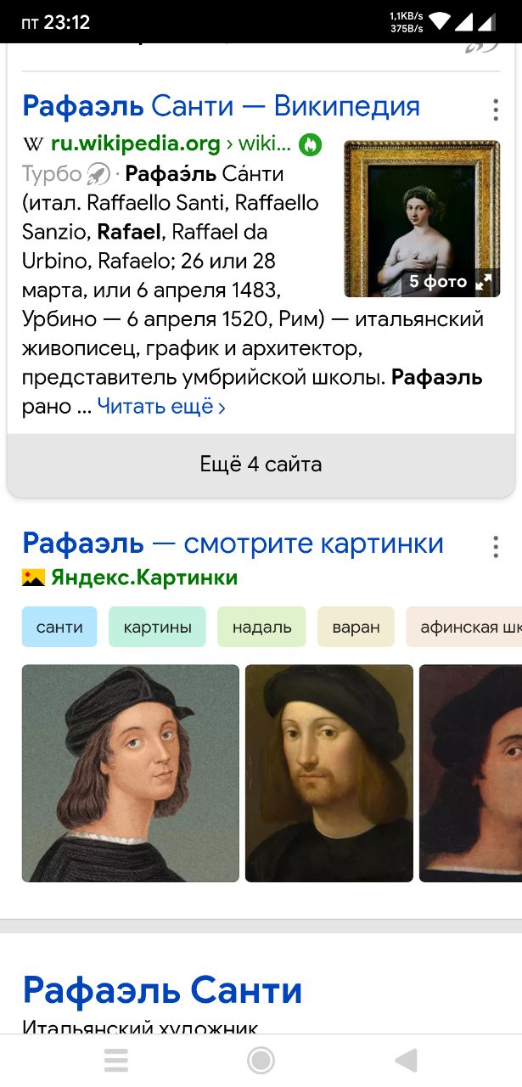
Task: Expand snippet with Читать ещё
Action: pos(161,407)
